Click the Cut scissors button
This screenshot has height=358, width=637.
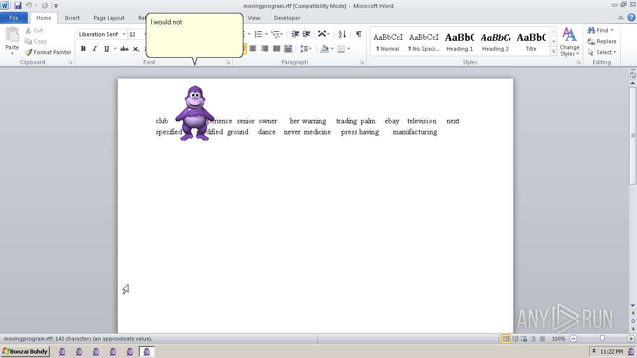34,30
